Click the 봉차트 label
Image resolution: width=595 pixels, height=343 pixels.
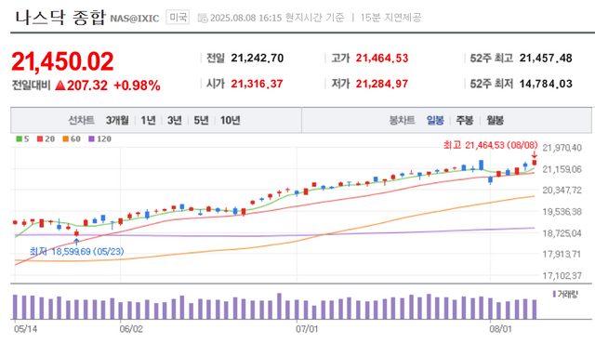pyautogui.click(x=402, y=120)
